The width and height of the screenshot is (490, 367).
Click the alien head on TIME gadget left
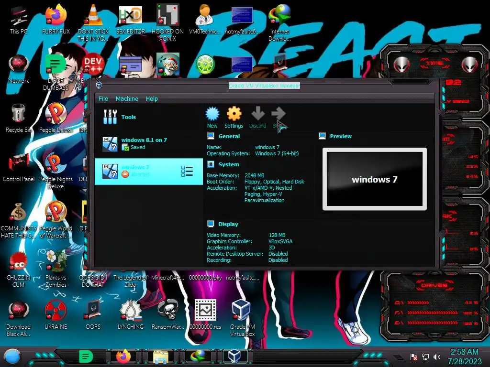click(x=402, y=65)
